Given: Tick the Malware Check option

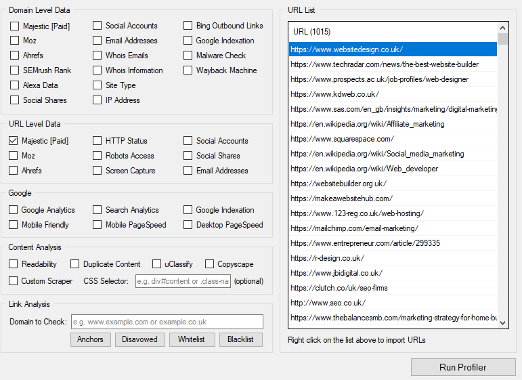Looking at the screenshot, I should (x=188, y=56).
